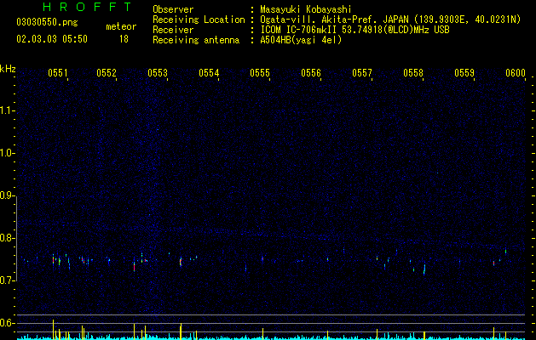536x340 pixels.
Task: Select the ICOM IC-706mkII receiver text
Action: 354,30
